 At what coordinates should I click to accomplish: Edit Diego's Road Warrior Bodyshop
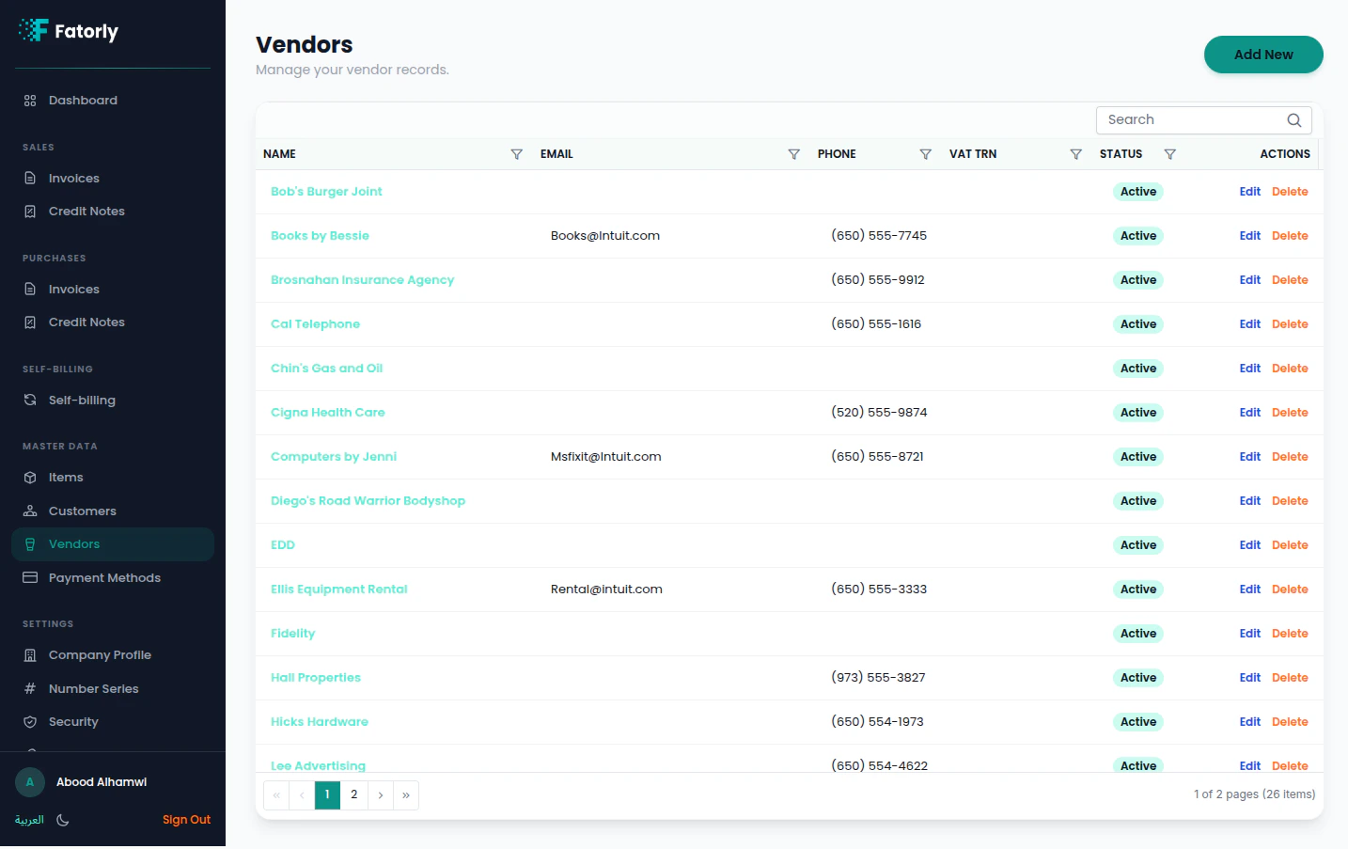point(1249,501)
